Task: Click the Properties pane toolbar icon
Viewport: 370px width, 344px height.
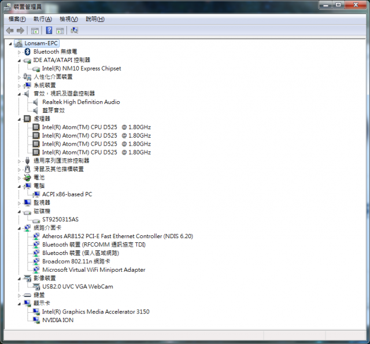Action: pyautogui.click(x=60, y=31)
